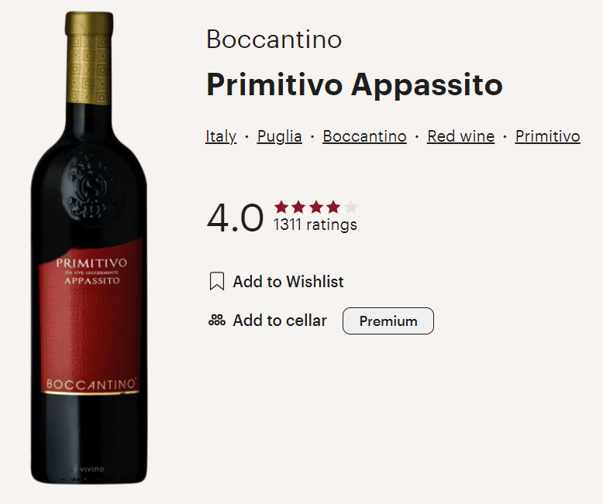Click the Premium button
Screen dimensions: 603x504
tap(388, 321)
